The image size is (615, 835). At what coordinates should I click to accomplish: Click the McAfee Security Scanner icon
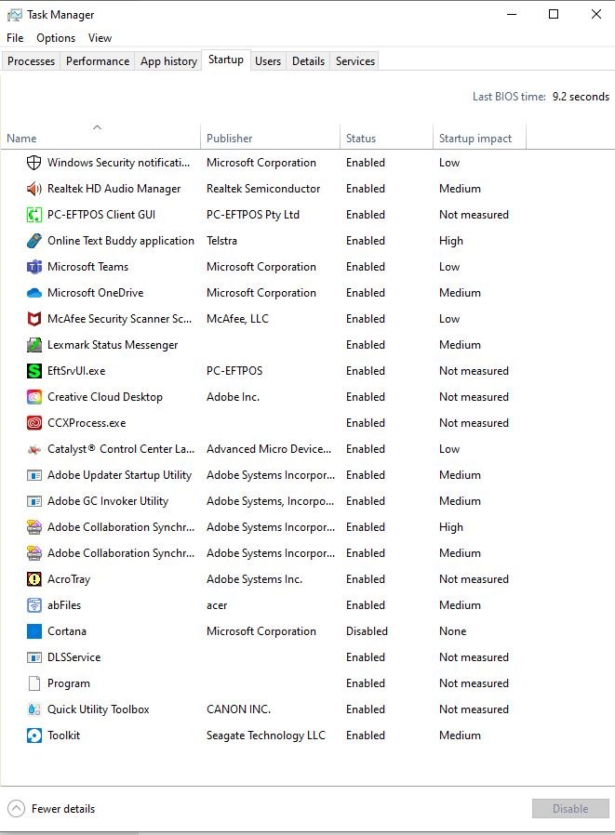click(34, 319)
